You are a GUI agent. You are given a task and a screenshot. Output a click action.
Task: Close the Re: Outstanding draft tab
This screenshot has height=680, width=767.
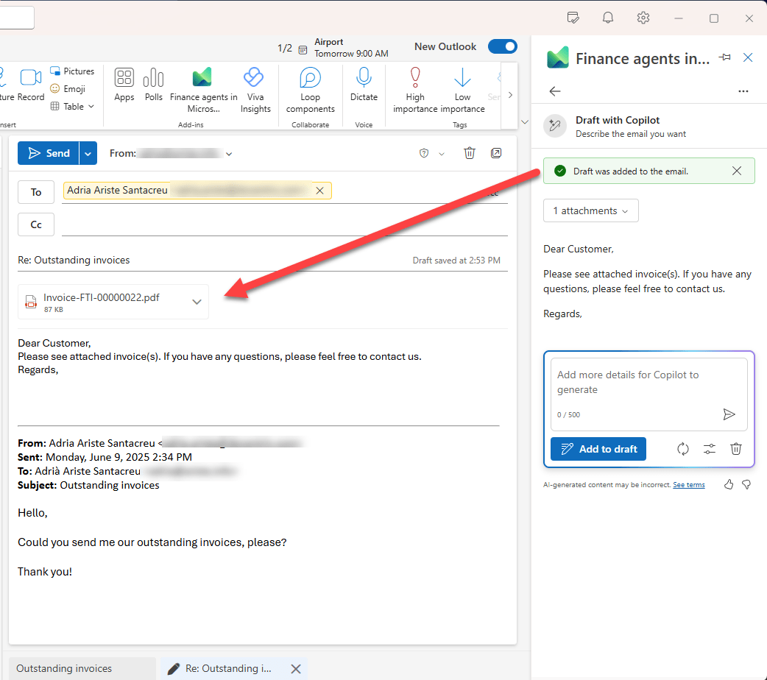click(296, 669)
